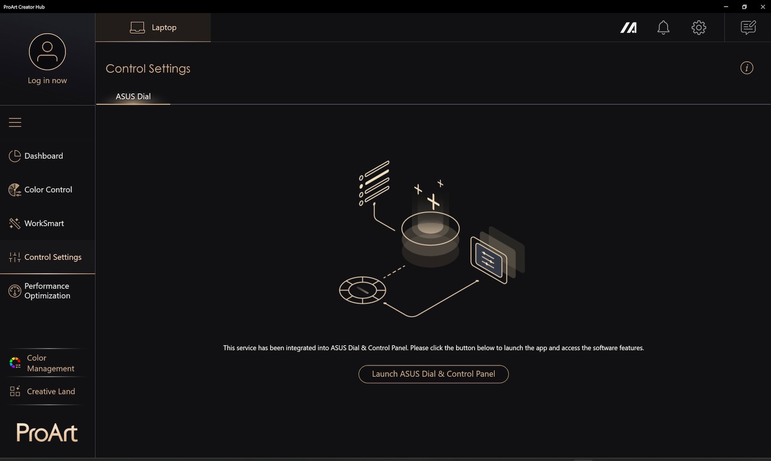
Task: Open settings gear icon
Action: point(699,28)
